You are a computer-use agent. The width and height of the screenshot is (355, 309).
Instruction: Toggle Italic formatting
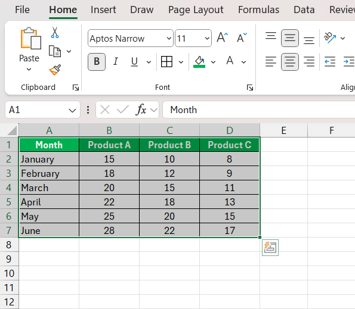click(116, 61)
